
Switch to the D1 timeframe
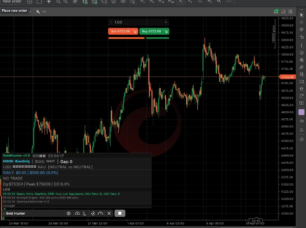200,2
